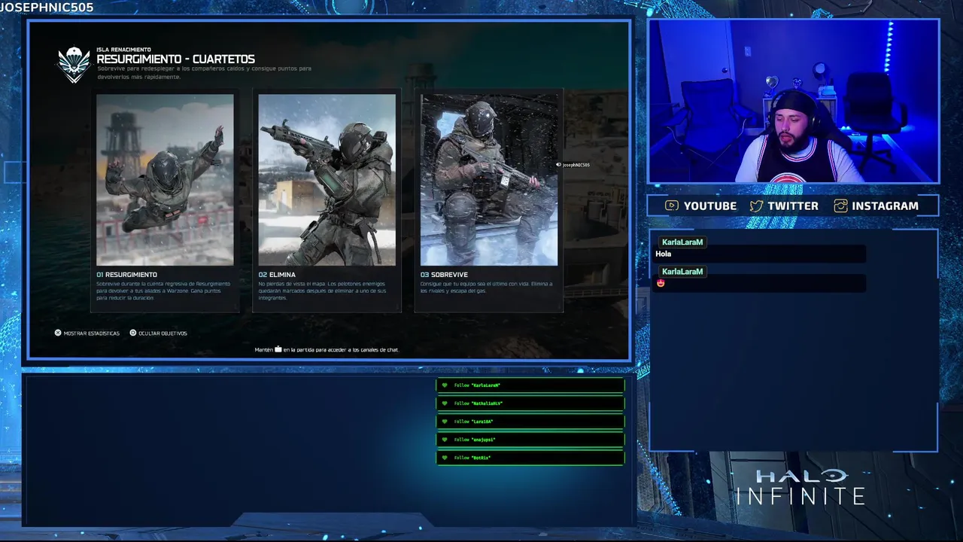This screenshot has height=542, width=963.
Task: Select Ocultar Objetivos
Action: (x=163, y=333)
